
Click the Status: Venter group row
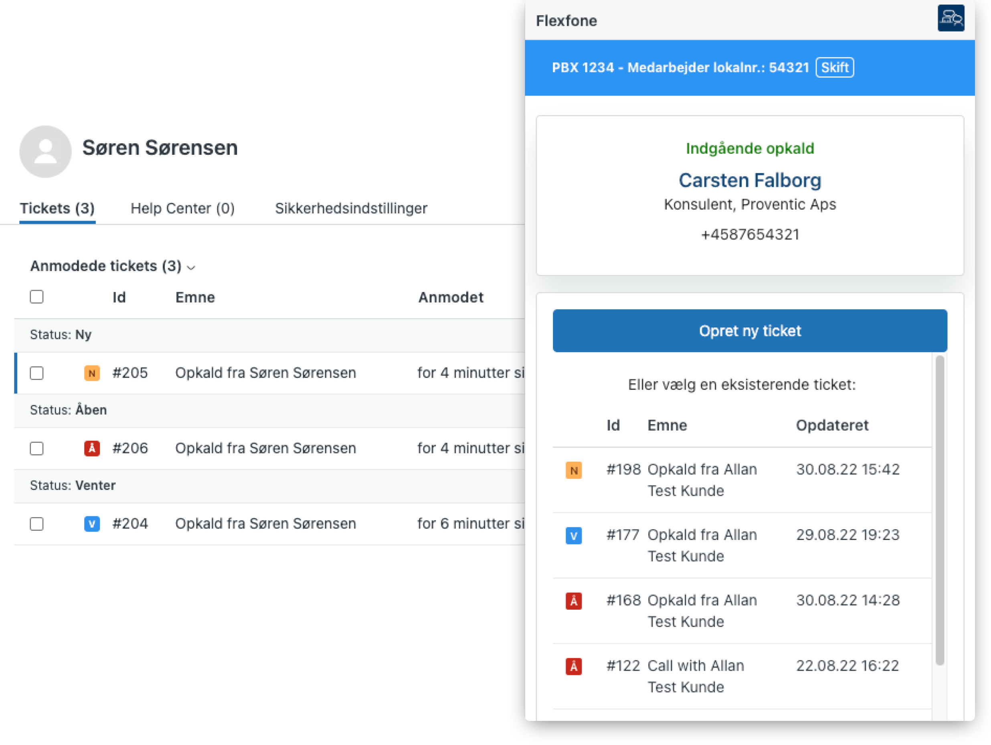[x=270, y=485]
